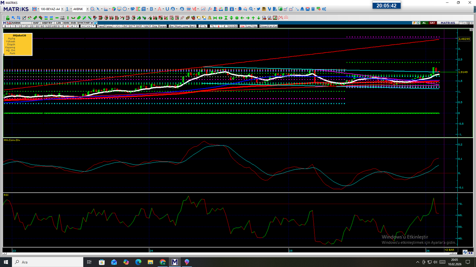The height and width of the screenshot is (267, 476).
Task: Click the Sil delete button
Action: (x=131, y=26)
